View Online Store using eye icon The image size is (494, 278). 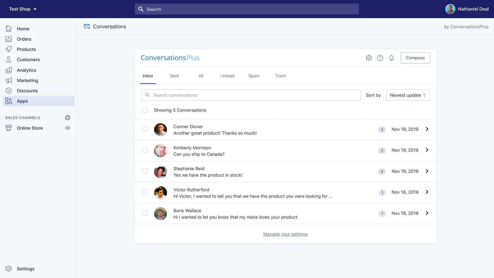[68, 128]
